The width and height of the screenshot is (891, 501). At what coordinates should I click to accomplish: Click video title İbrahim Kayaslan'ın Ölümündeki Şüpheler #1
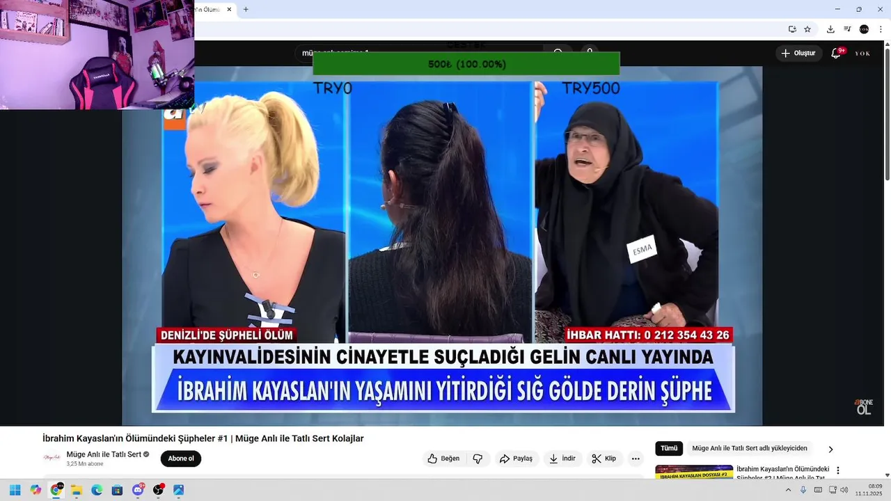pyautogui.click(x=203, y=438)
